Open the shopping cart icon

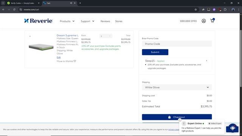pyautogui.click(x=213, y=21)
